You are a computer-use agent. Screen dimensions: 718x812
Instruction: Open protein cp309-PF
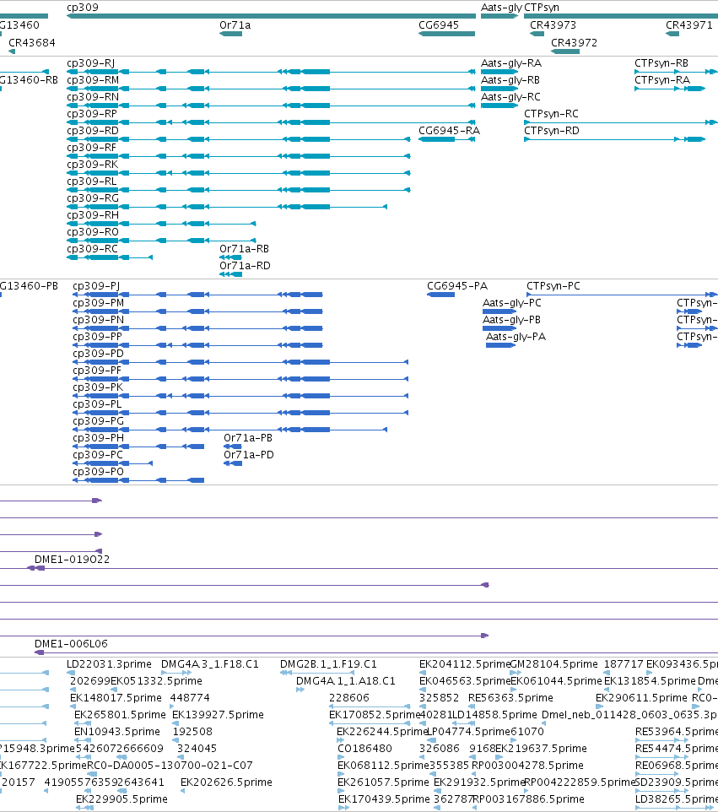[97, 371]
